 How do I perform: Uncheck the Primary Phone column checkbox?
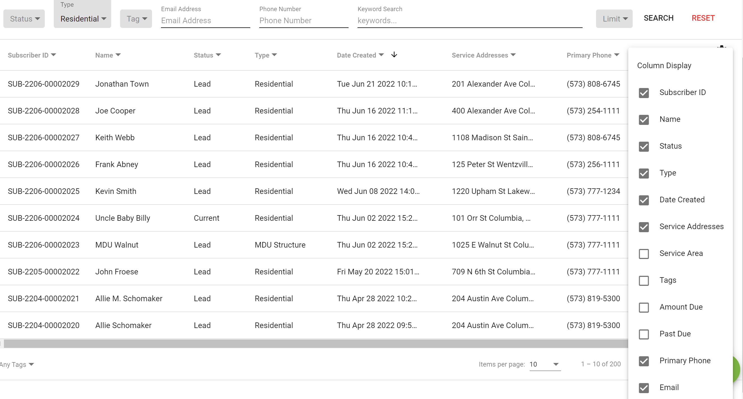(x=644, y=361)
